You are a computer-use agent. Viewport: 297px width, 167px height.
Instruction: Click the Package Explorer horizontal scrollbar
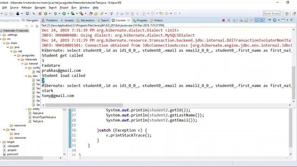pyautogui.click(x=21, y=158)
